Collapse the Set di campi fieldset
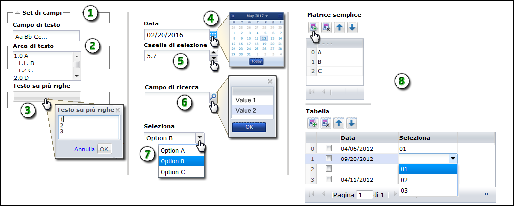Viewport: 514px width, 206px height. click(x=17, y=12)
